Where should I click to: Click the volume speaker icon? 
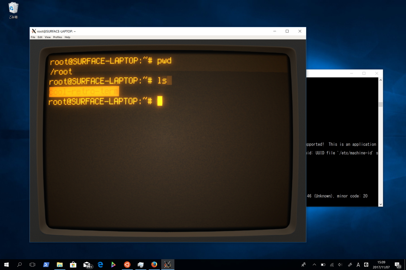coord(340,265)
